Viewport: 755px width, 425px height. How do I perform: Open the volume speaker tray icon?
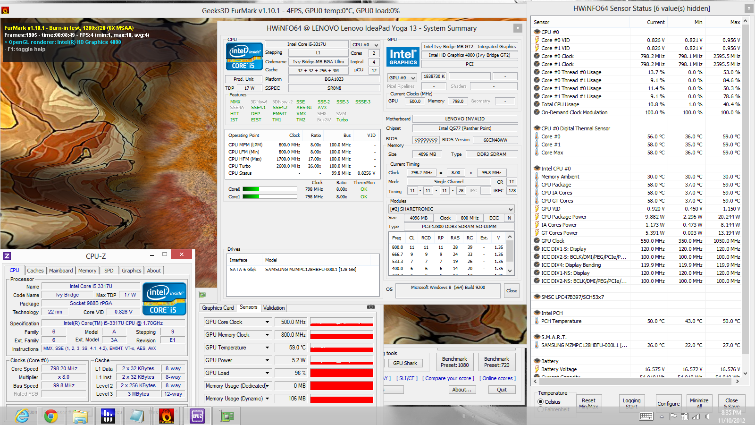pyautogui.click(x=707, y=416)
